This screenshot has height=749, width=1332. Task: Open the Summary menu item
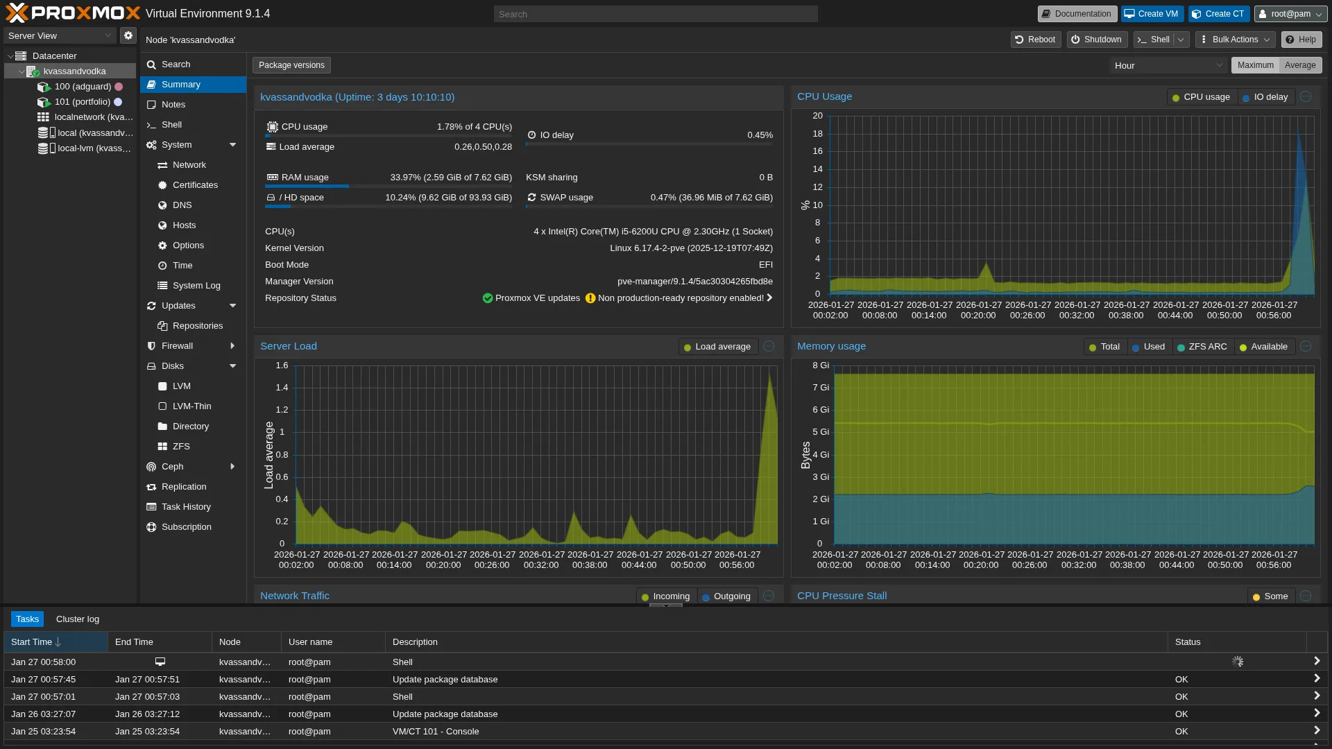pyautogui.click(x=181, y=85)
